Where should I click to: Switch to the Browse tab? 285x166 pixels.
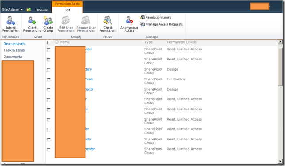[x=42, y=10]
